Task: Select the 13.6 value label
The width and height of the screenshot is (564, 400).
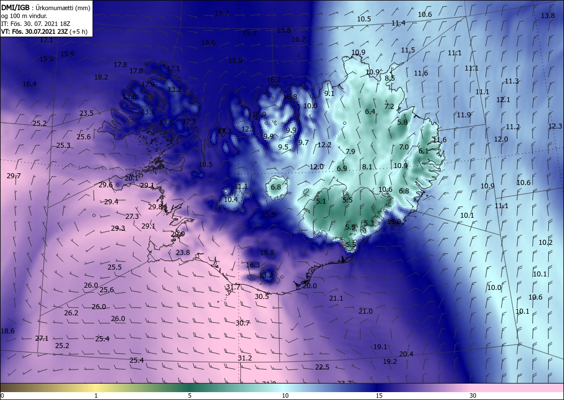Action: 130,96
